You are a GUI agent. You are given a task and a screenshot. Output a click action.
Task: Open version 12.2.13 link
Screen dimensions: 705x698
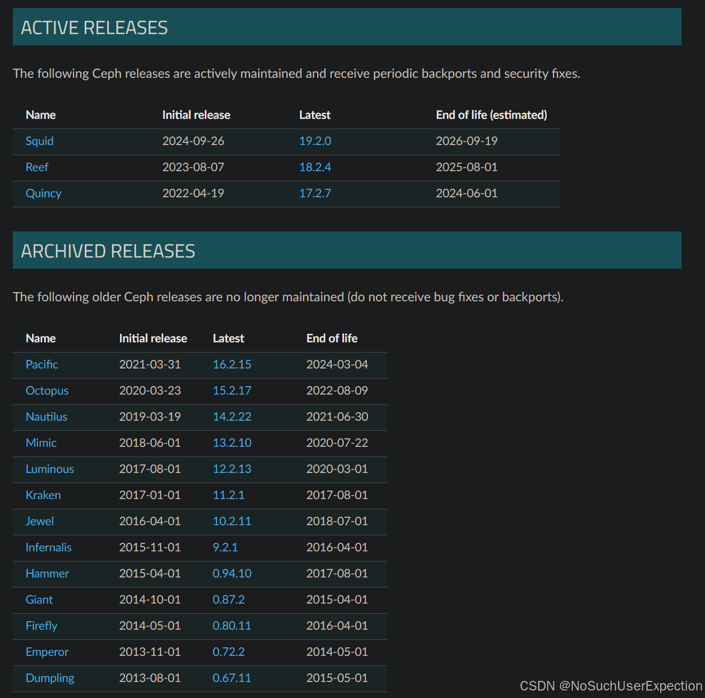point(232,469)
